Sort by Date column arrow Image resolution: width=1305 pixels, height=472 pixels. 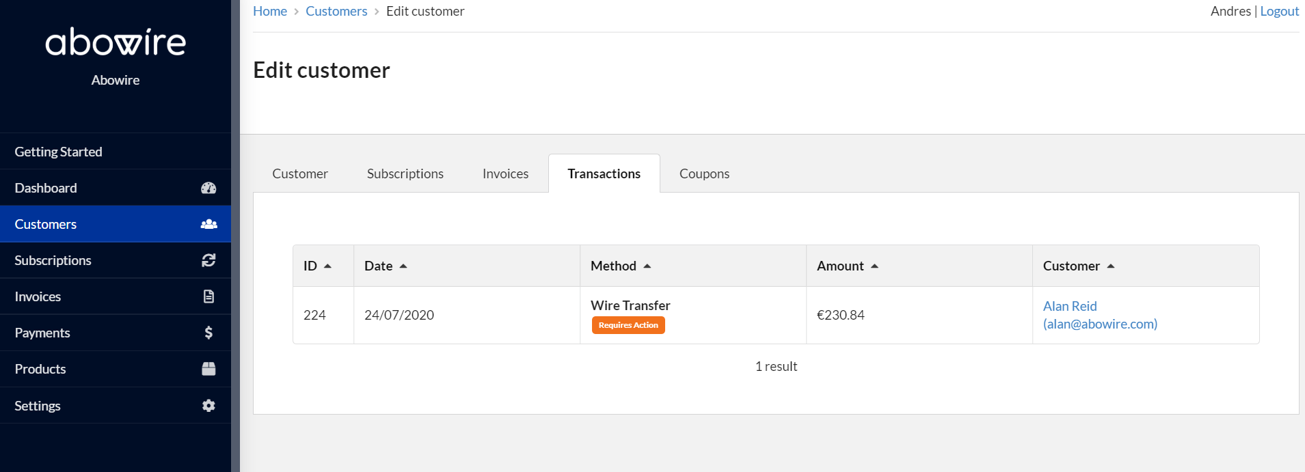(403, 266)
